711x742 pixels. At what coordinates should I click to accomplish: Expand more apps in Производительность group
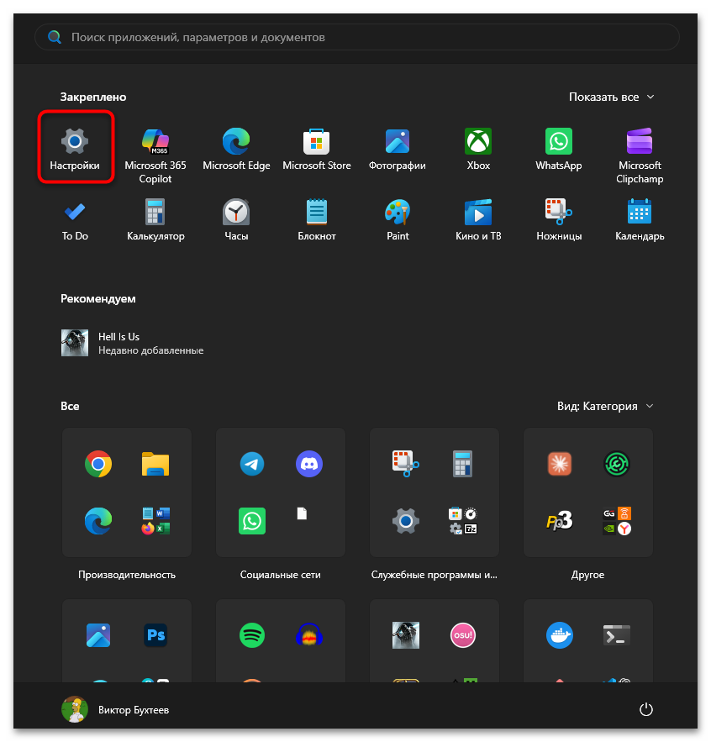pos(155,521)
